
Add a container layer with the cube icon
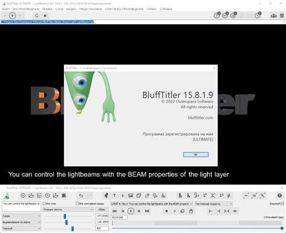[x=139, y=196]
